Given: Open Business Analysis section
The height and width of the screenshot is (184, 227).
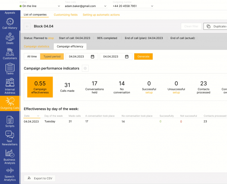Looking at the screenshot, I should [10, 157].
